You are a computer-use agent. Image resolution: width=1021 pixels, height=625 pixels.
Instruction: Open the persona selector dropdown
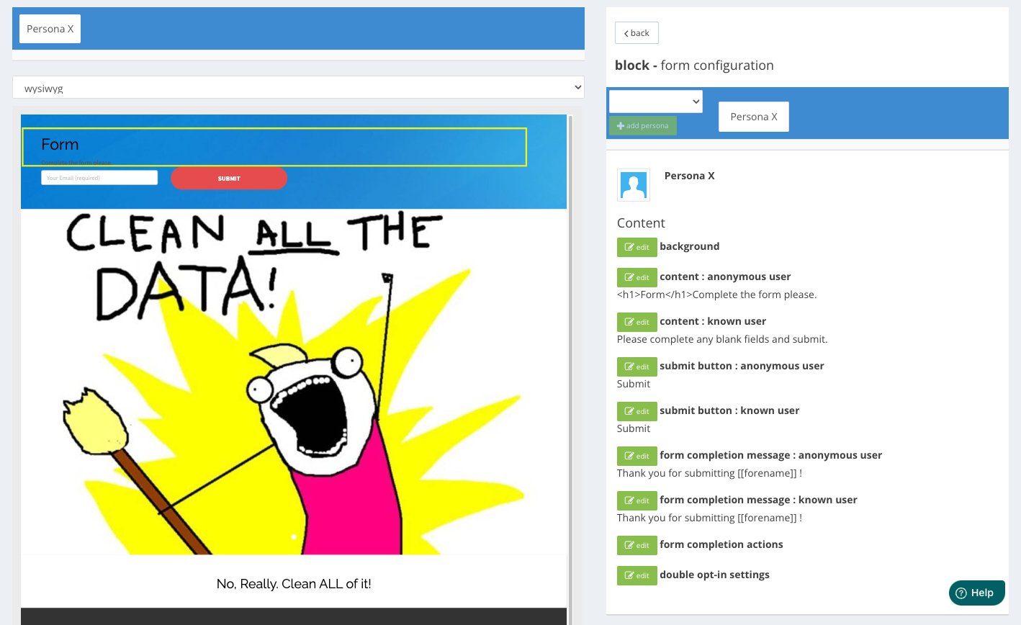pyautogui.click(x=656, y=102)
